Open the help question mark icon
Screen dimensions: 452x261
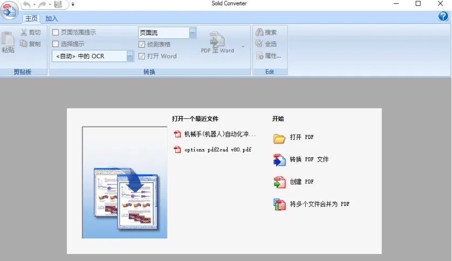[443, 16]
